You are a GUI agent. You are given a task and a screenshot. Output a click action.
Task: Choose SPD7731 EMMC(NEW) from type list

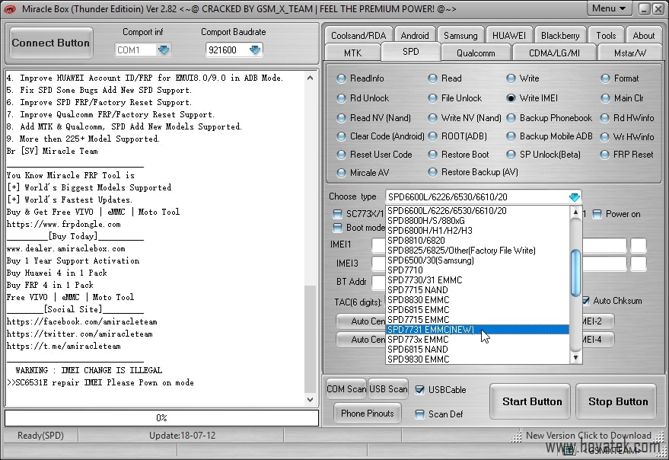[x=478, y=329]
